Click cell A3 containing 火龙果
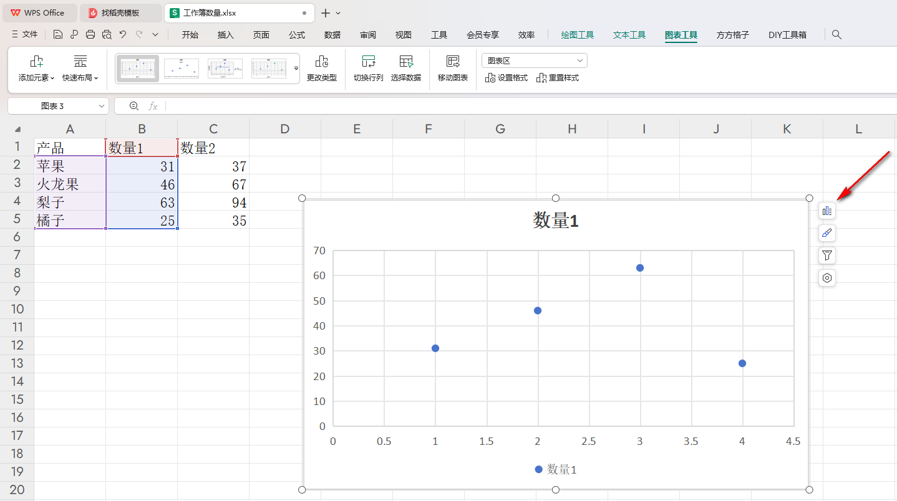 coord(70,184)
